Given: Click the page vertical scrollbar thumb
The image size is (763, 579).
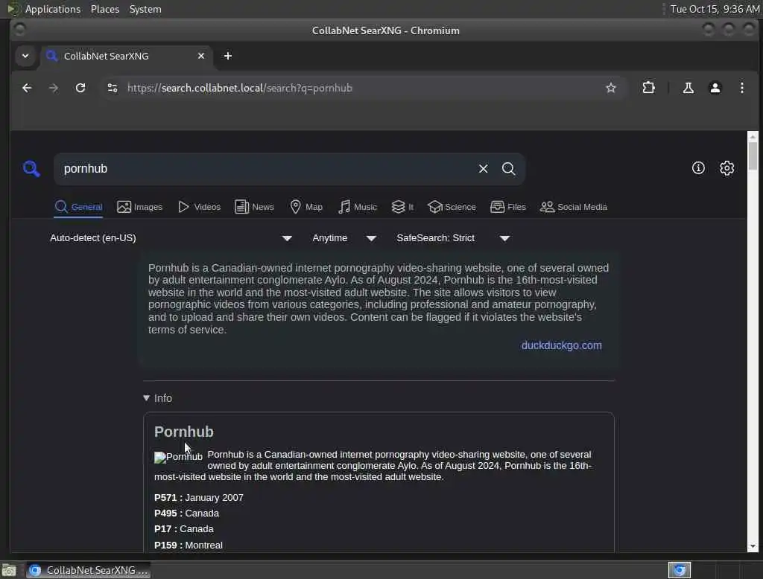Looking at the screenshot, I should [753, 156].
